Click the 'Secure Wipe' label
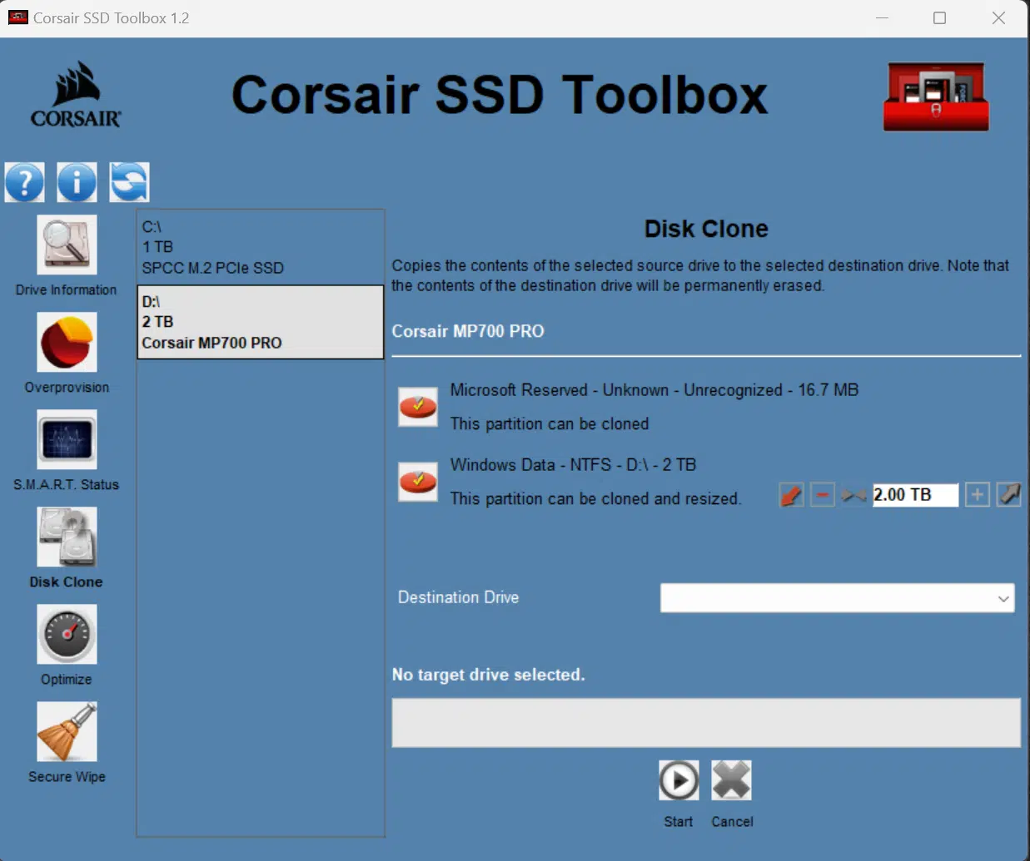Image resolution: width=1030 pixels, height=861 pixels. click(x=67, y=776)
